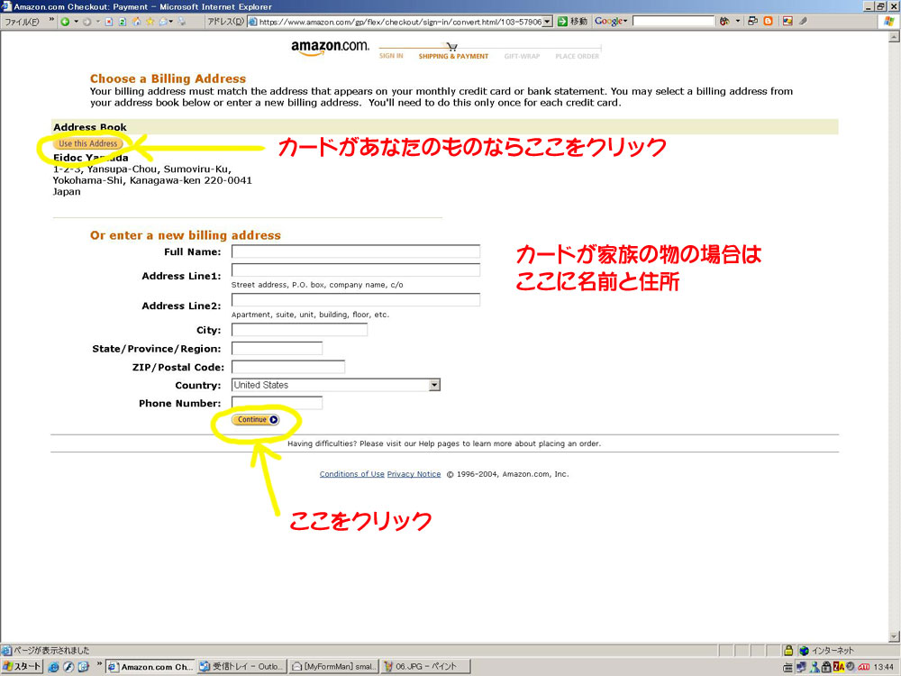Click the amazon.com logo
The width and height of the screenshot is (901, 676).
click(330, 48)
